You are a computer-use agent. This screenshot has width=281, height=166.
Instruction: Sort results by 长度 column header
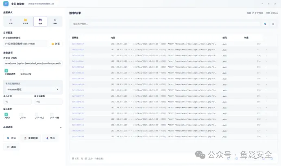[x=246, y=37]
